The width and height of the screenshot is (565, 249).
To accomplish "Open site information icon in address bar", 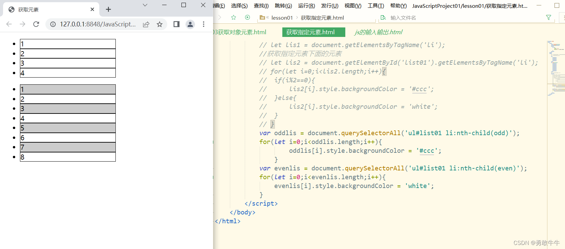I will click(53, 24).
